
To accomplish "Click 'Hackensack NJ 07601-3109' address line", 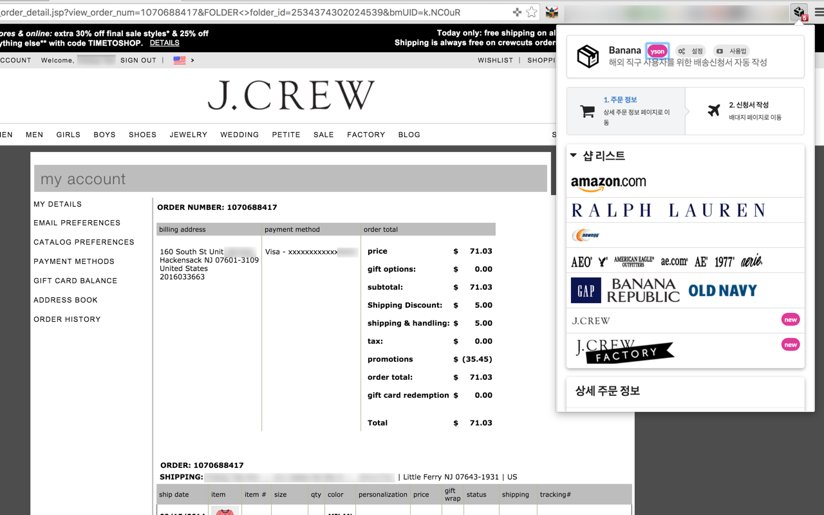I will [x=209, y=260].
